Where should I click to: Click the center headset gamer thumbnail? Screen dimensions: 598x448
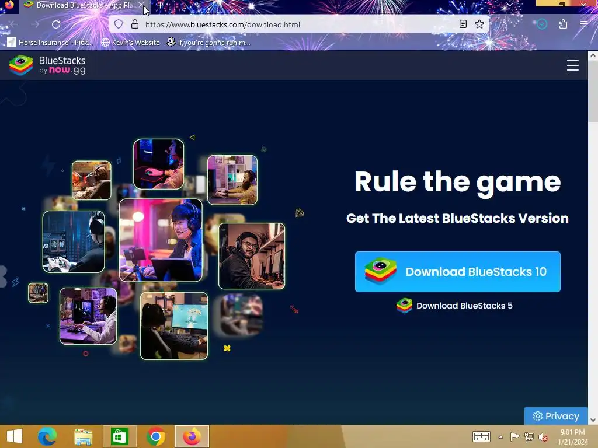pos(161,240)
